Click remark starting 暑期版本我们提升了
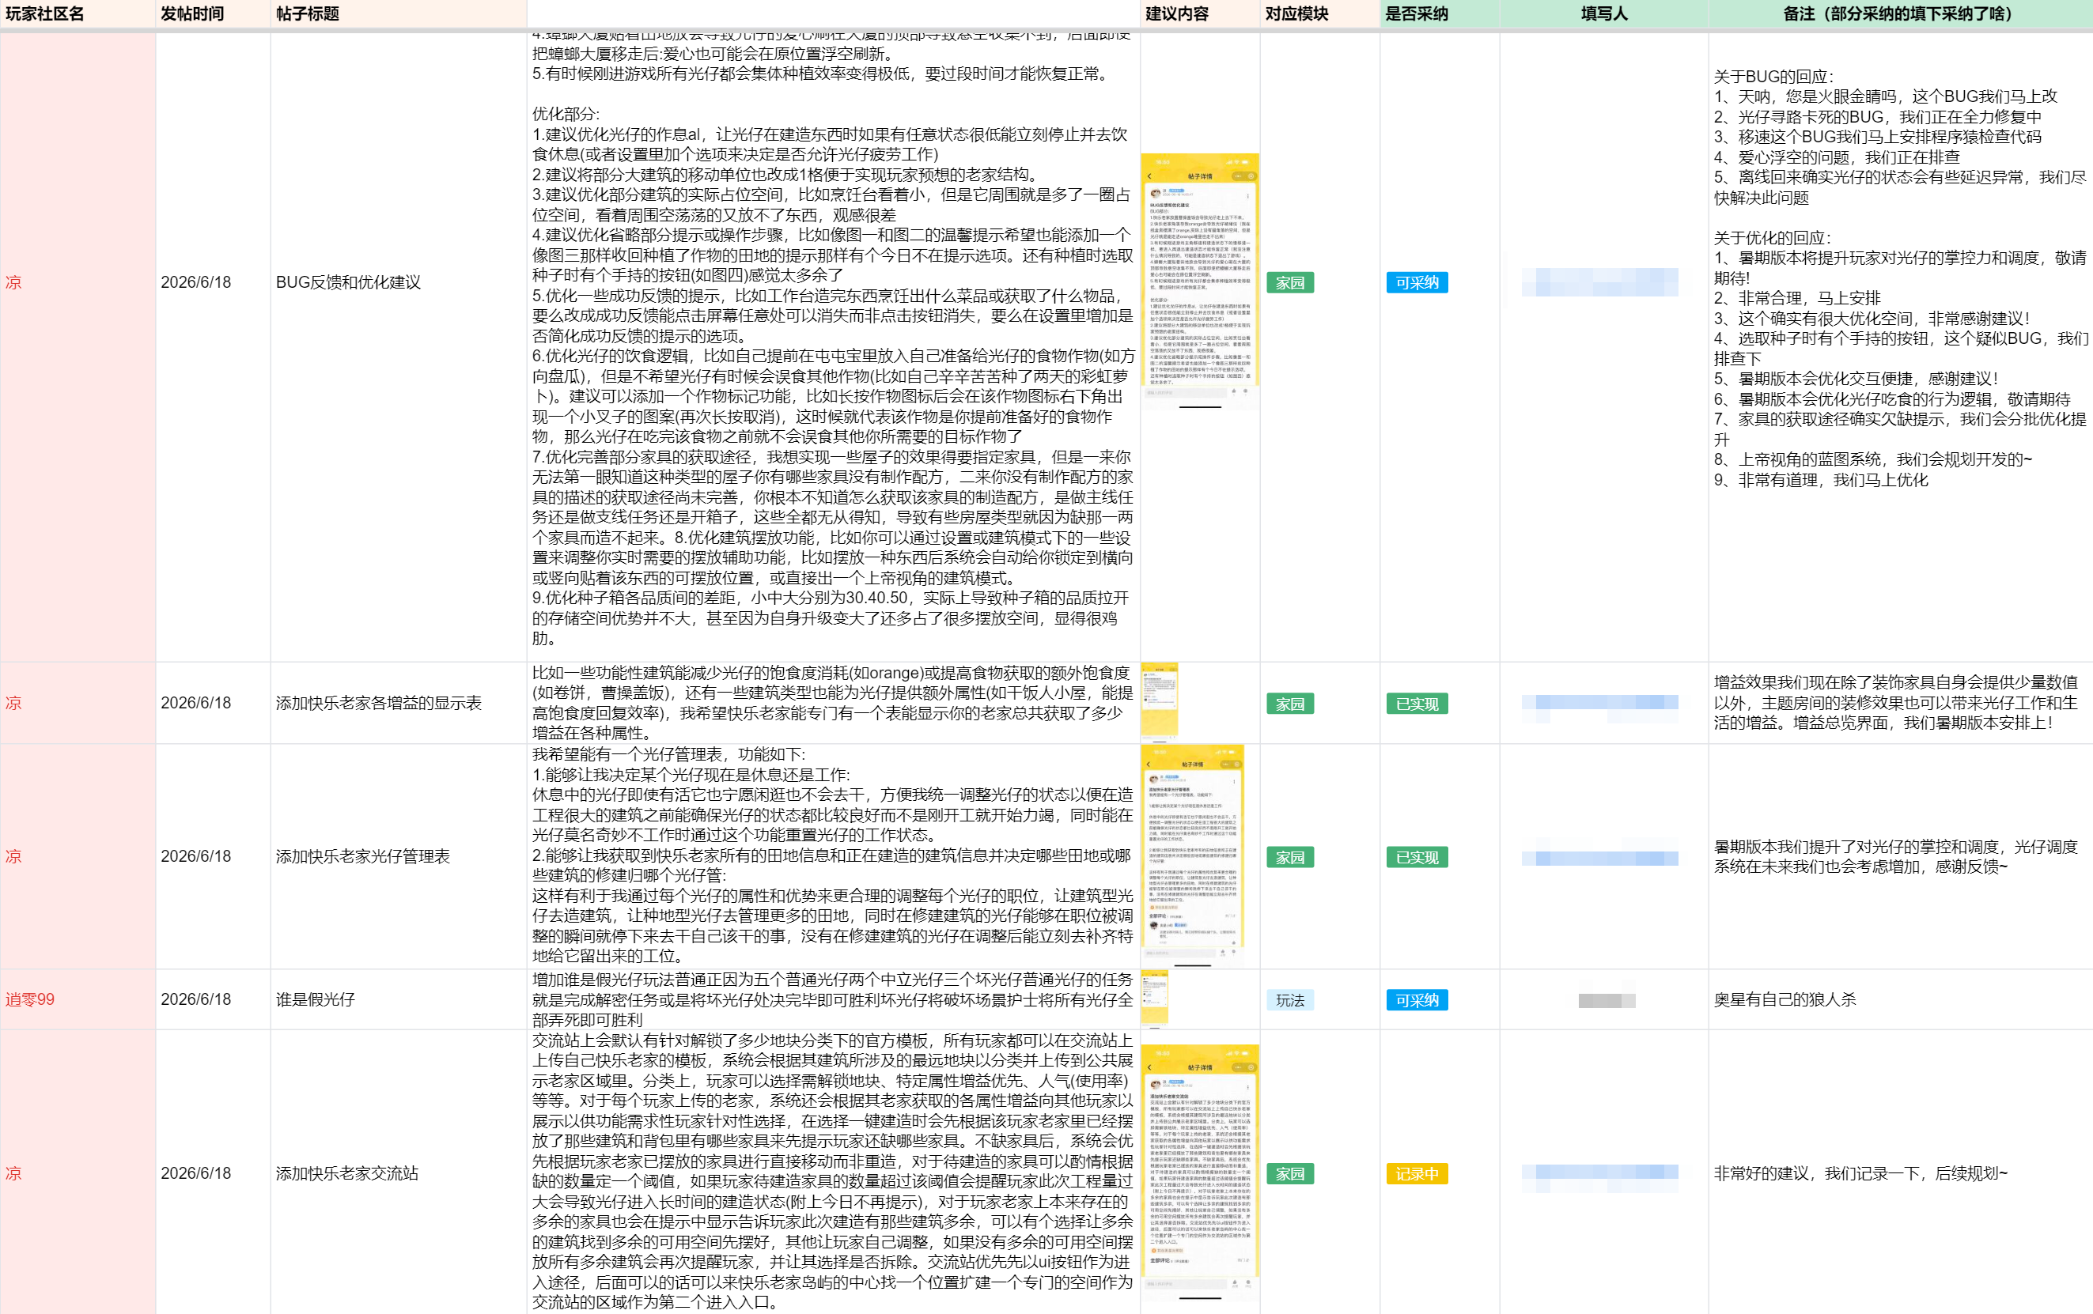 pyautogui.click(x=1900, y=856)
